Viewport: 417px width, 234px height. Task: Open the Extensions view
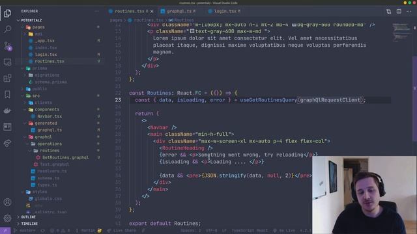7,78
